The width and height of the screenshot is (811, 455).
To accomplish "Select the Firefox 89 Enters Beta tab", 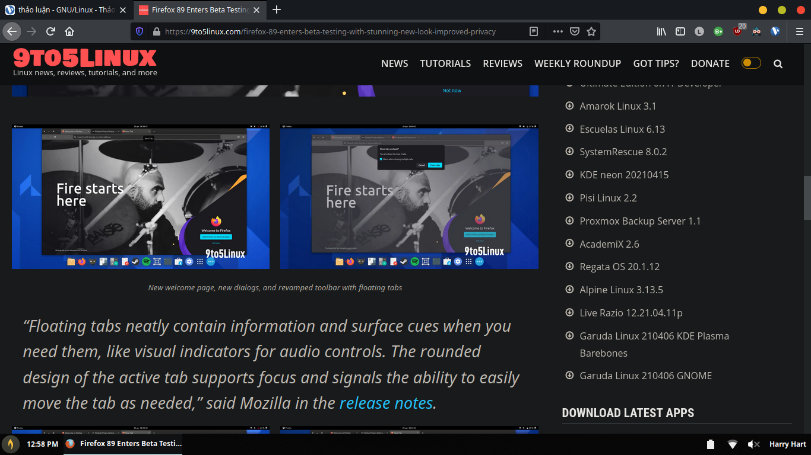I will click(x=199, y=10).
